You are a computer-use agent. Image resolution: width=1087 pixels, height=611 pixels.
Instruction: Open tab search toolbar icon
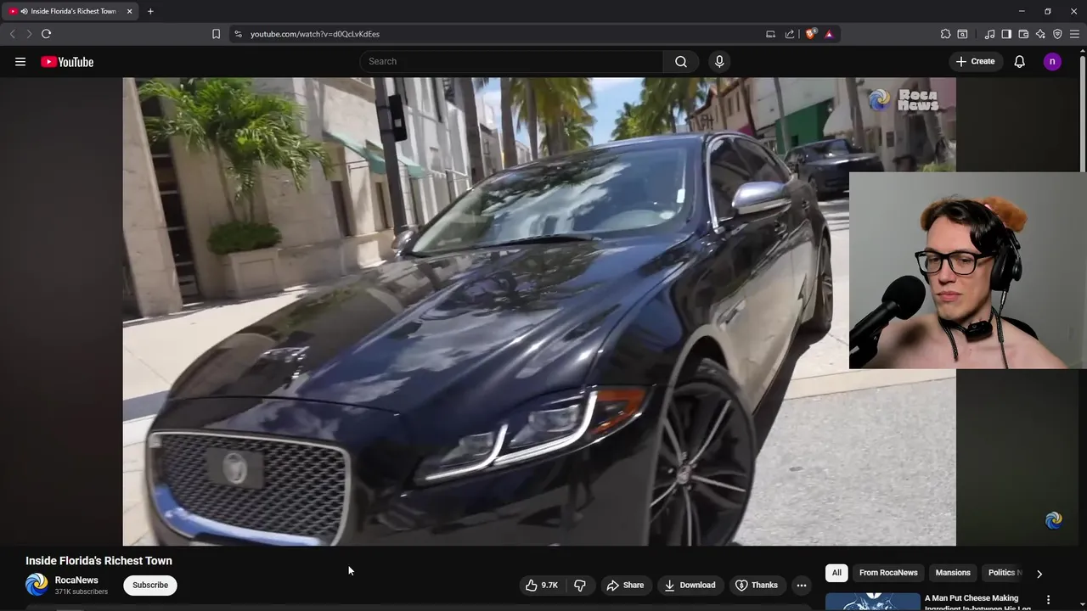[x=962, y=34]
